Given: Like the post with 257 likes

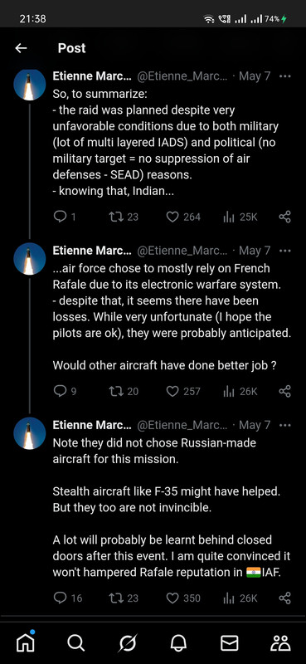Looking at the screenshot, I should pyautogui.click(x=182, y=391).
